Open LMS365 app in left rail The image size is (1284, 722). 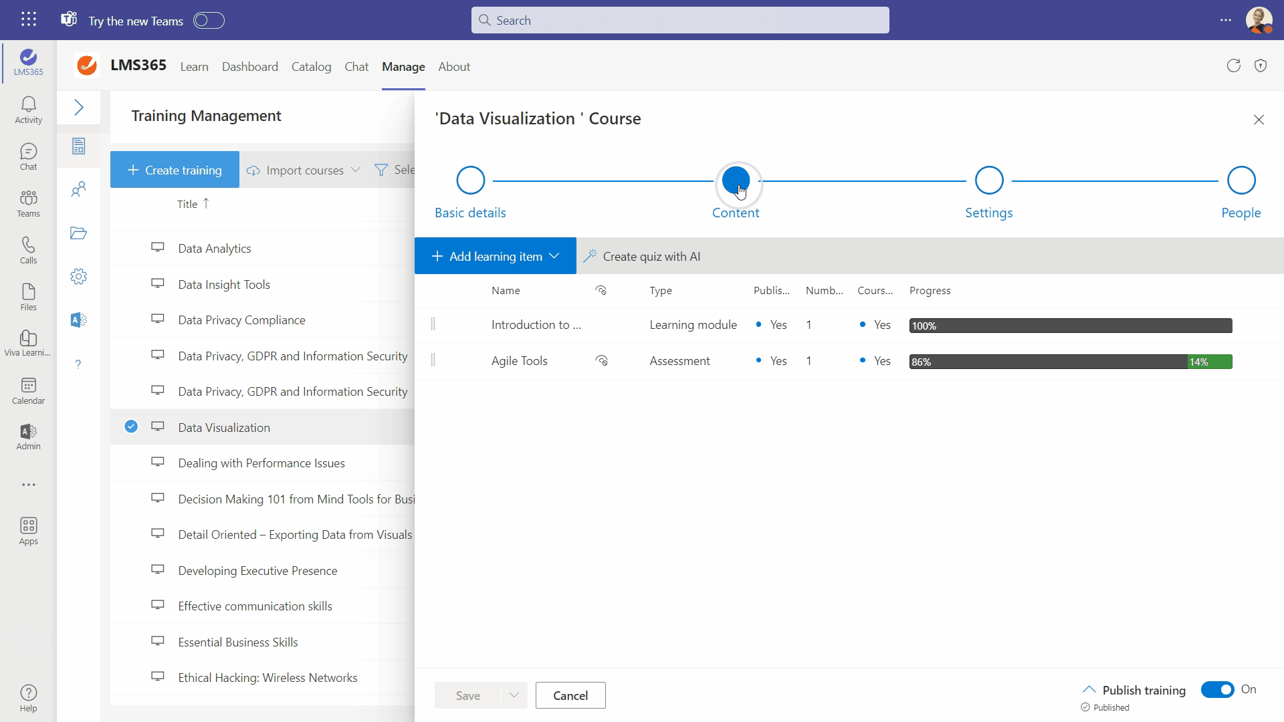click(x=28, y=63)
